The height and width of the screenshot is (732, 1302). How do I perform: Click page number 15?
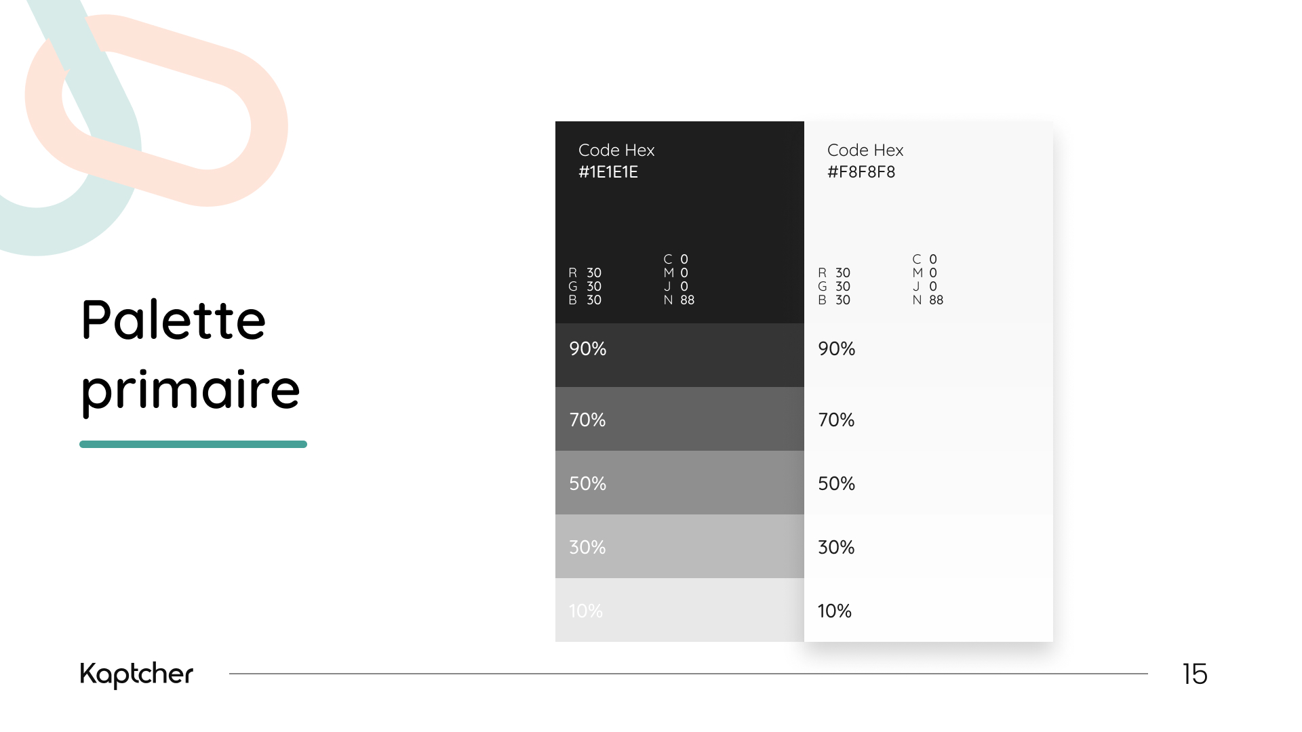tap(1194, 674)
